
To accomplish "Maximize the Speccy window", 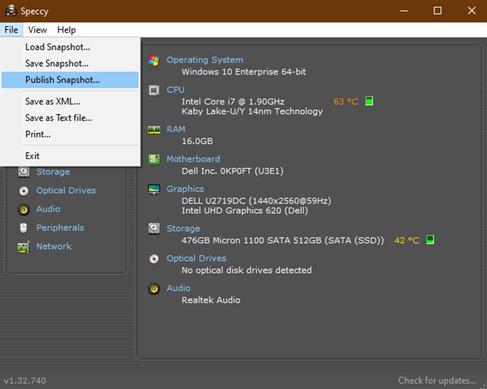I will tap(437, 11).
